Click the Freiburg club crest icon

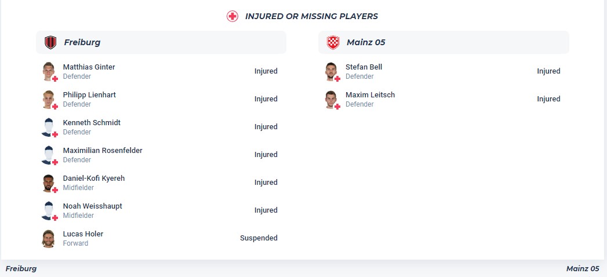tap(50, 42)
